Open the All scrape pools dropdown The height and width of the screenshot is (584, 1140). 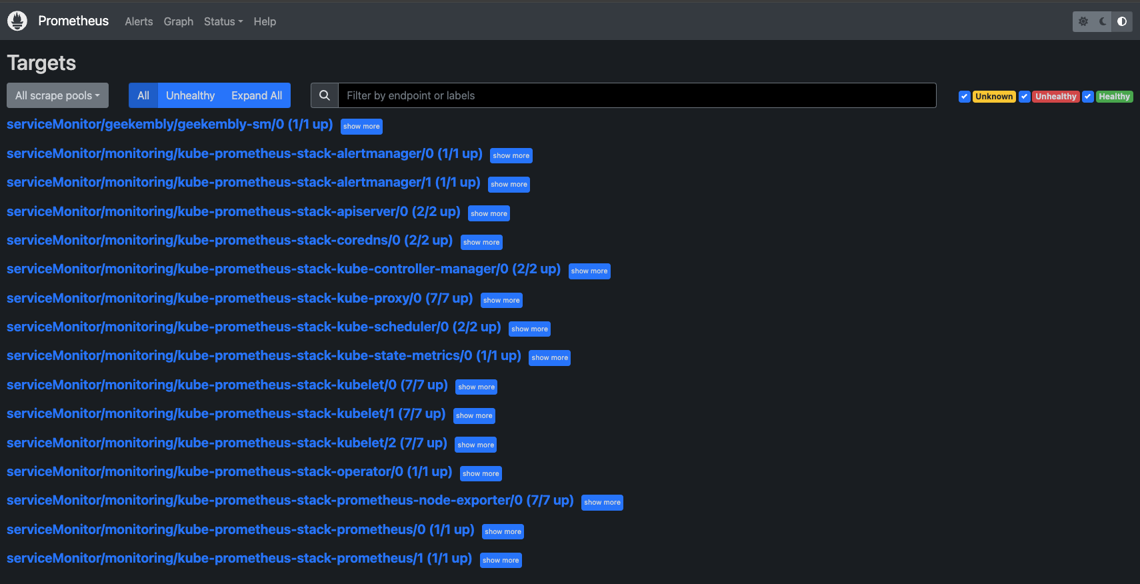click(57, 95)
